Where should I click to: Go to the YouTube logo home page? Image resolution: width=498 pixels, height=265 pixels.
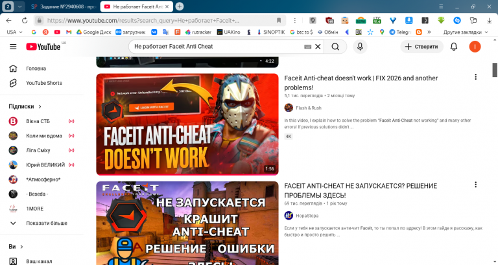click(43, 47)
